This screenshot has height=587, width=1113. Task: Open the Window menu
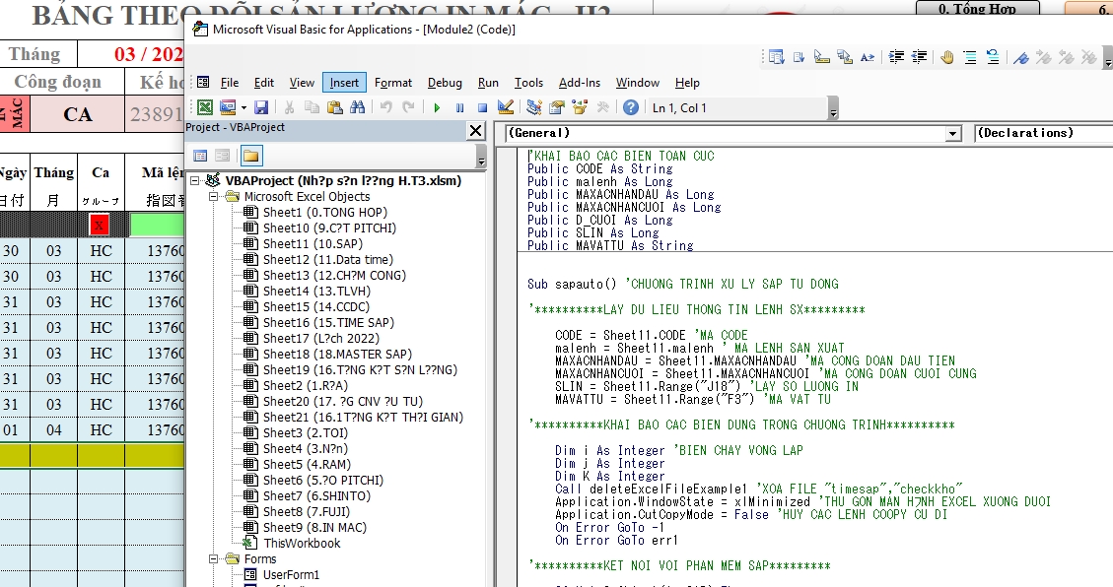638,83
